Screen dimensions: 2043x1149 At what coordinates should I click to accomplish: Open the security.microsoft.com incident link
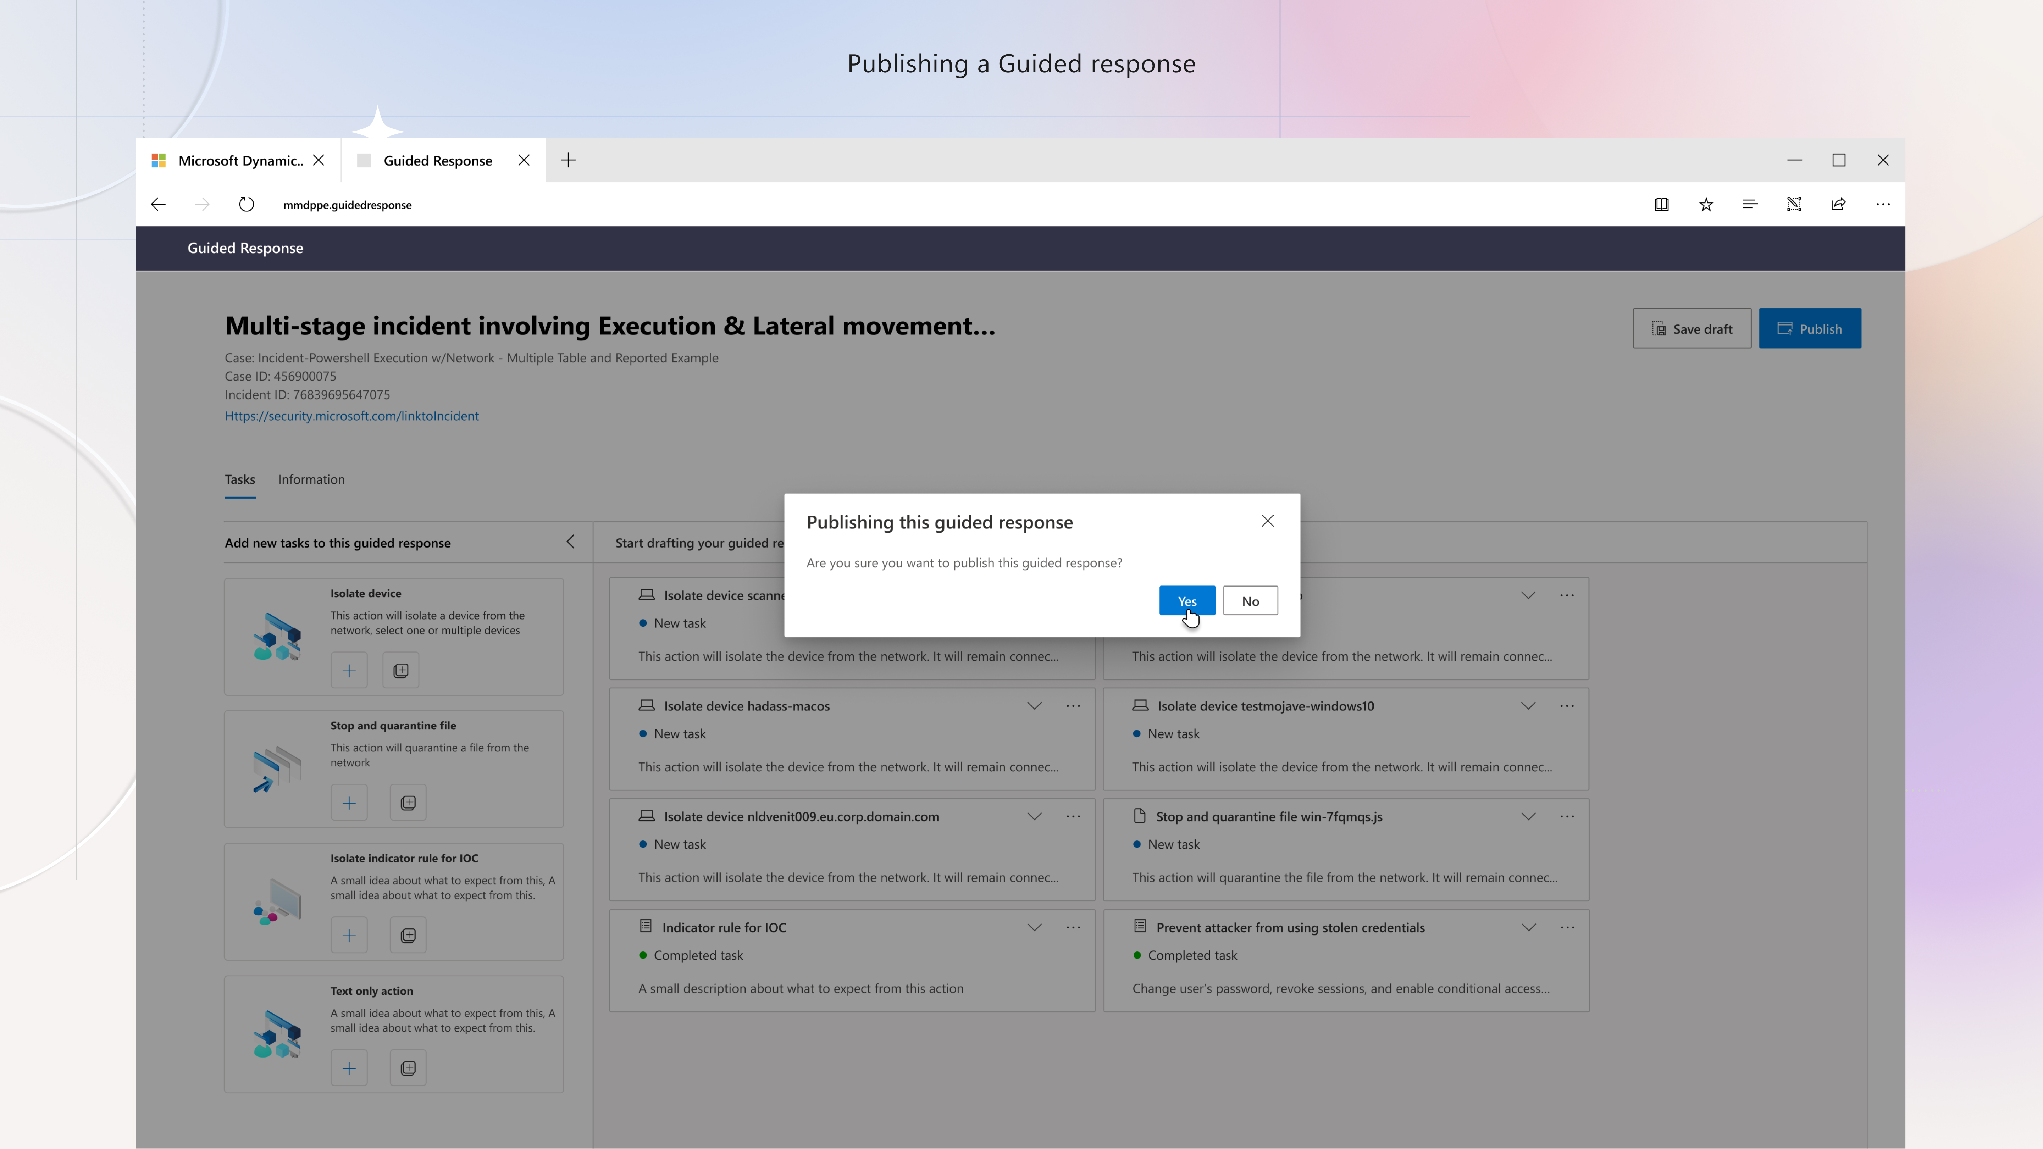tap(351, 416)
